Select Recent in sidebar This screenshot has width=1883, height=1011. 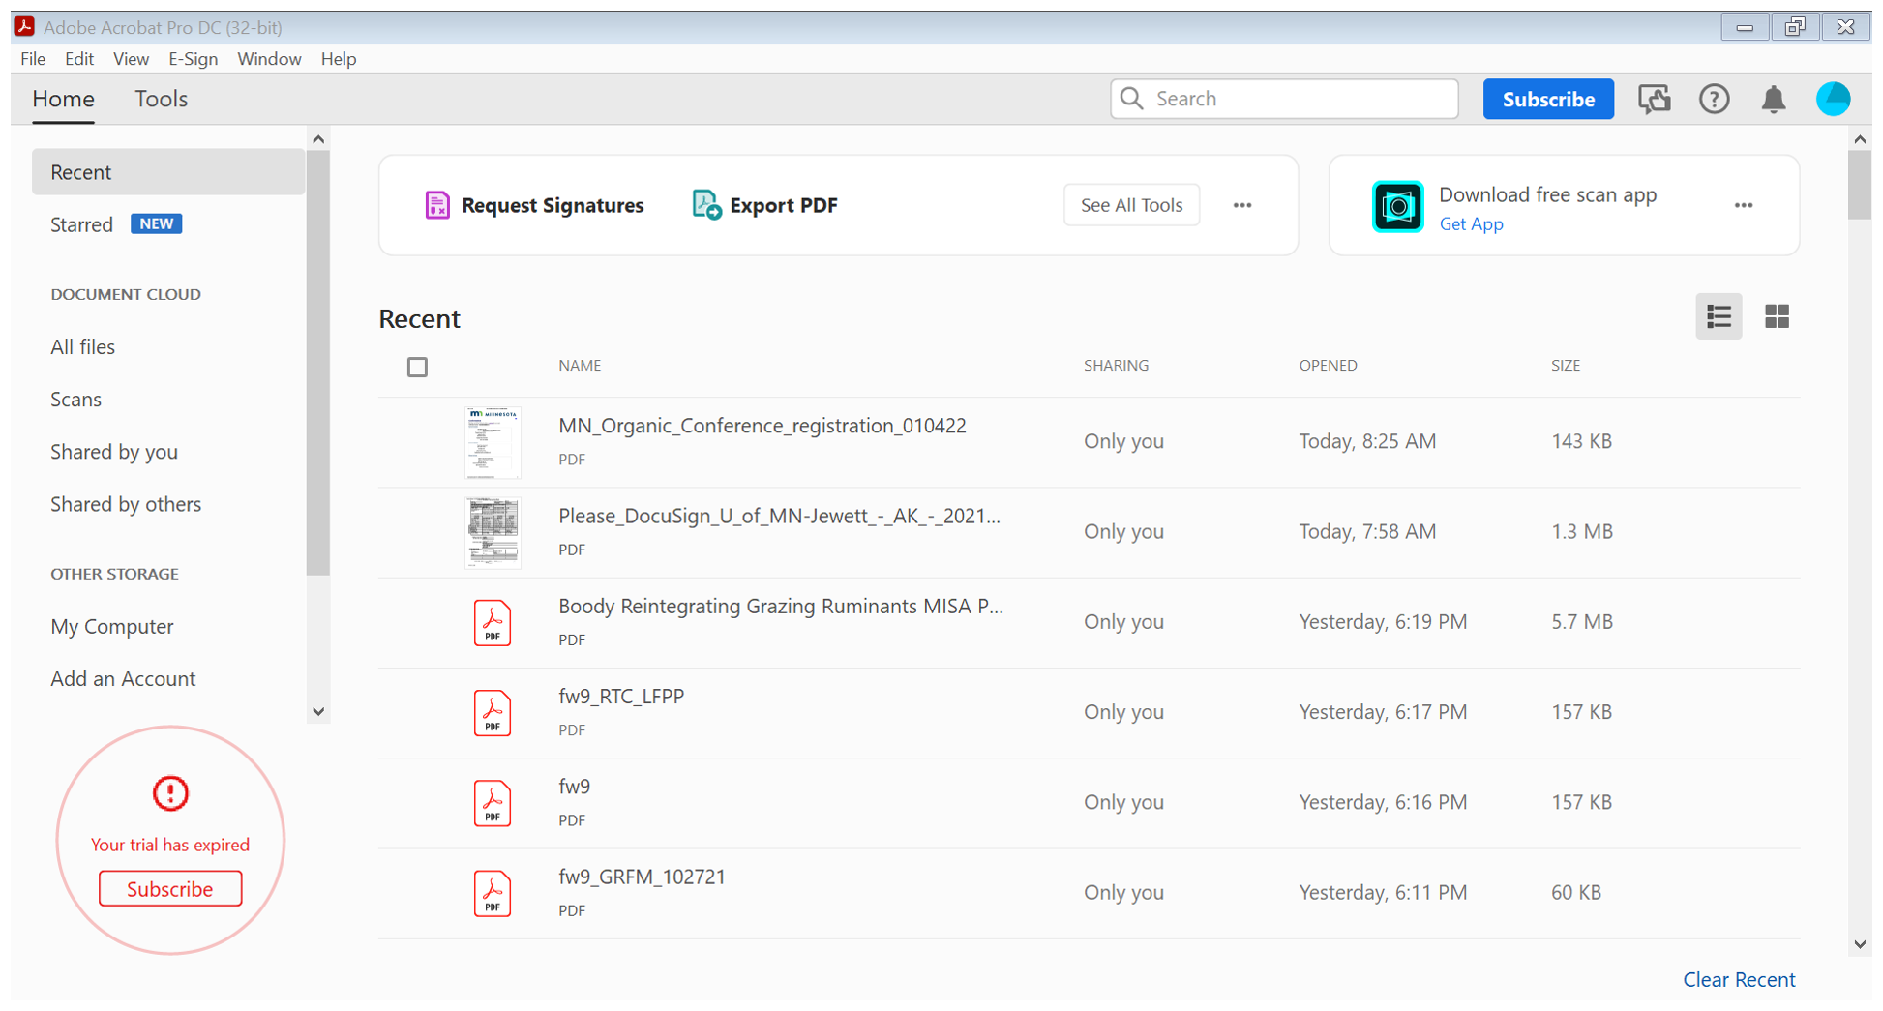click(168, 172)
